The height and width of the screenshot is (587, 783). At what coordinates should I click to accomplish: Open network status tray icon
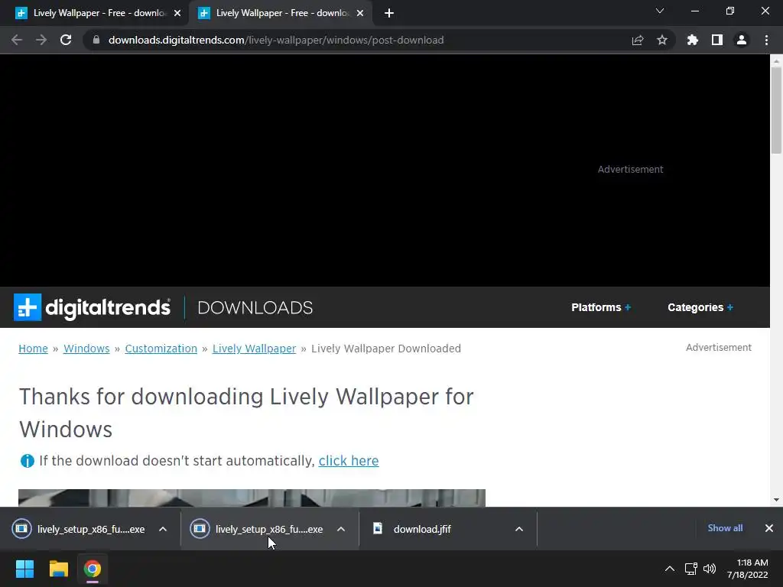[691, 569]
